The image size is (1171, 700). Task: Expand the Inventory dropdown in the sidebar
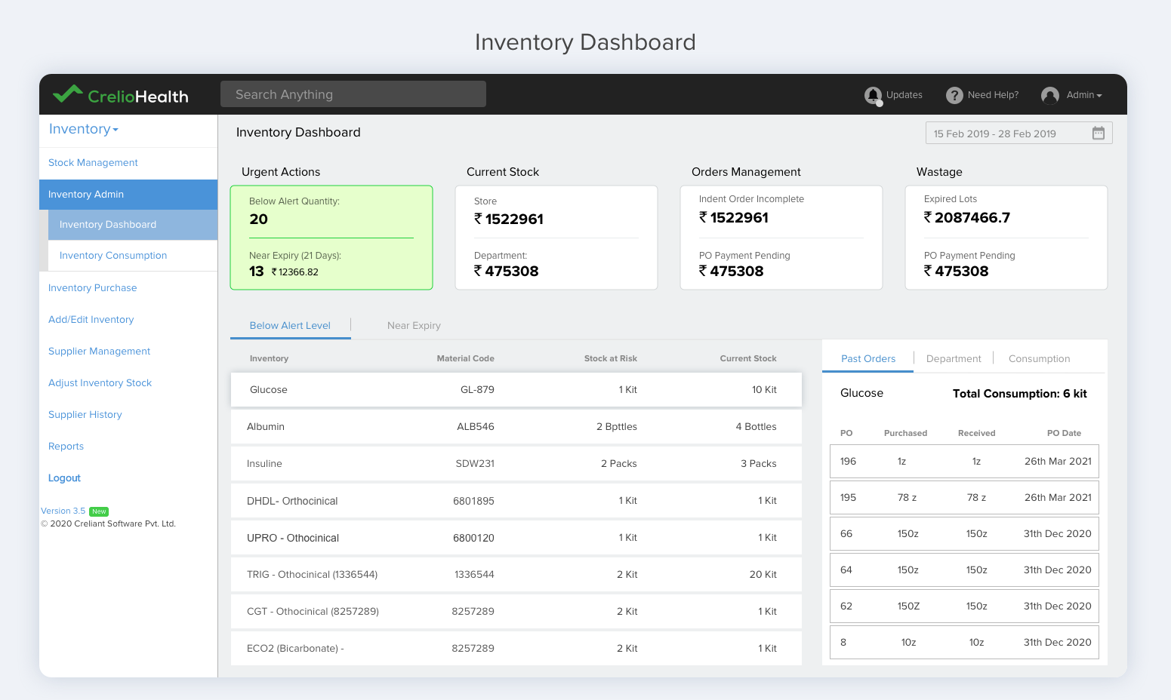(83, 129)
